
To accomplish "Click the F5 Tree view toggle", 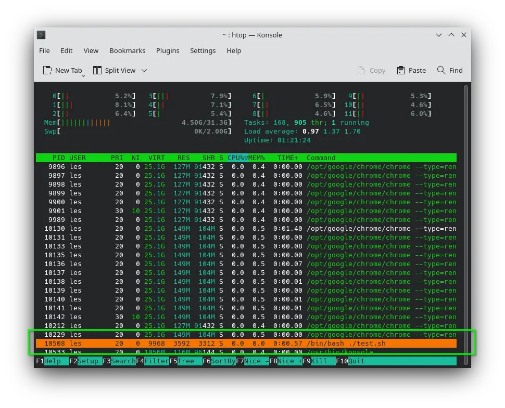I will [186, 361].
